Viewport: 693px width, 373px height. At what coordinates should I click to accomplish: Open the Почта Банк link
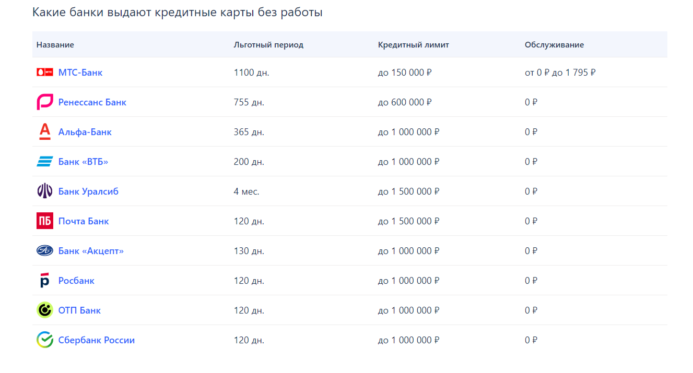[x=84, y=221]
